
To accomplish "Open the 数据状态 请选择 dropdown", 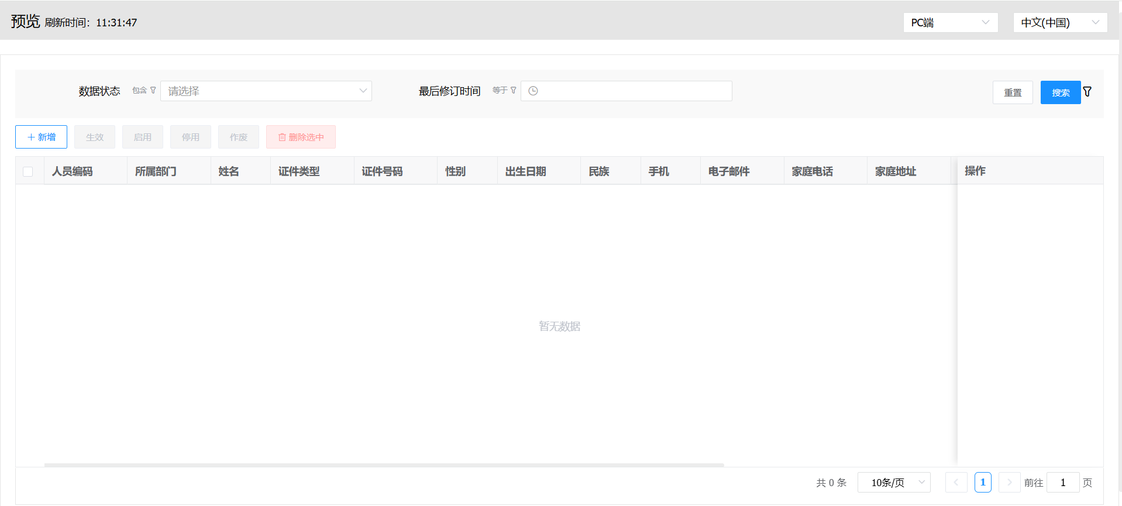I will tap(266, 91).
